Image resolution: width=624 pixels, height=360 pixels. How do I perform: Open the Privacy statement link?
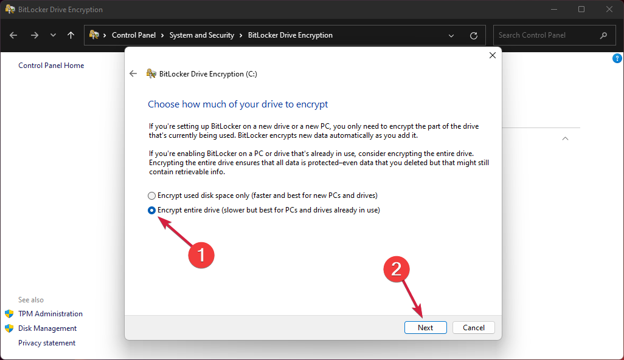47,342
